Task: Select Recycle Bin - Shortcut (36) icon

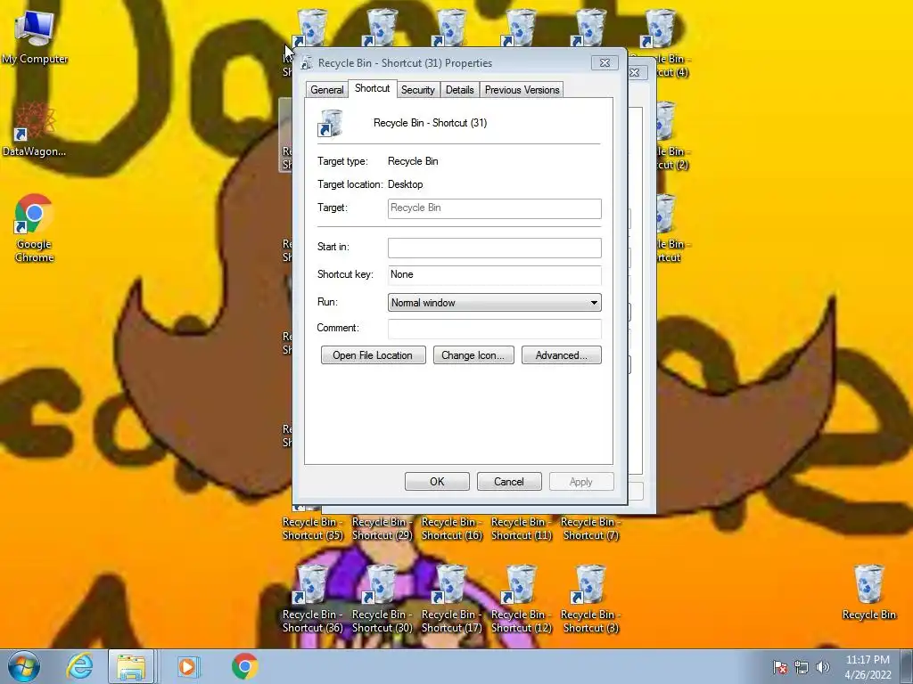Action: click(312, 598)
